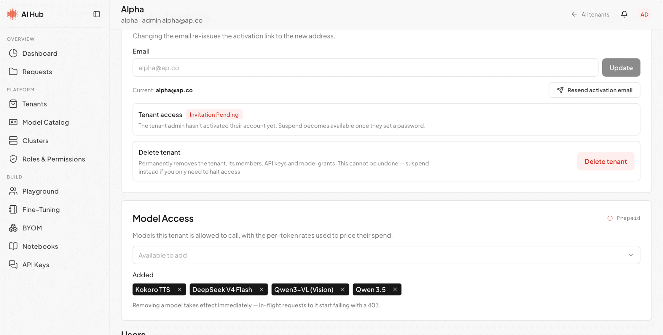
Task: Open Model Catalog page
Action: (45, 122)
